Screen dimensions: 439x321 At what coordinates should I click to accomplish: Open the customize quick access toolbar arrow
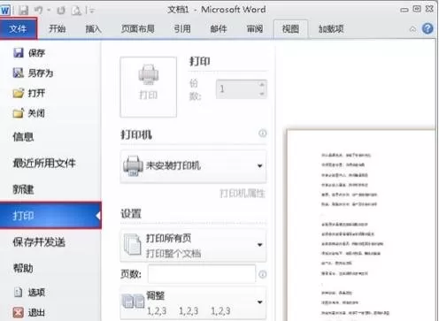[x=92, y=11]
